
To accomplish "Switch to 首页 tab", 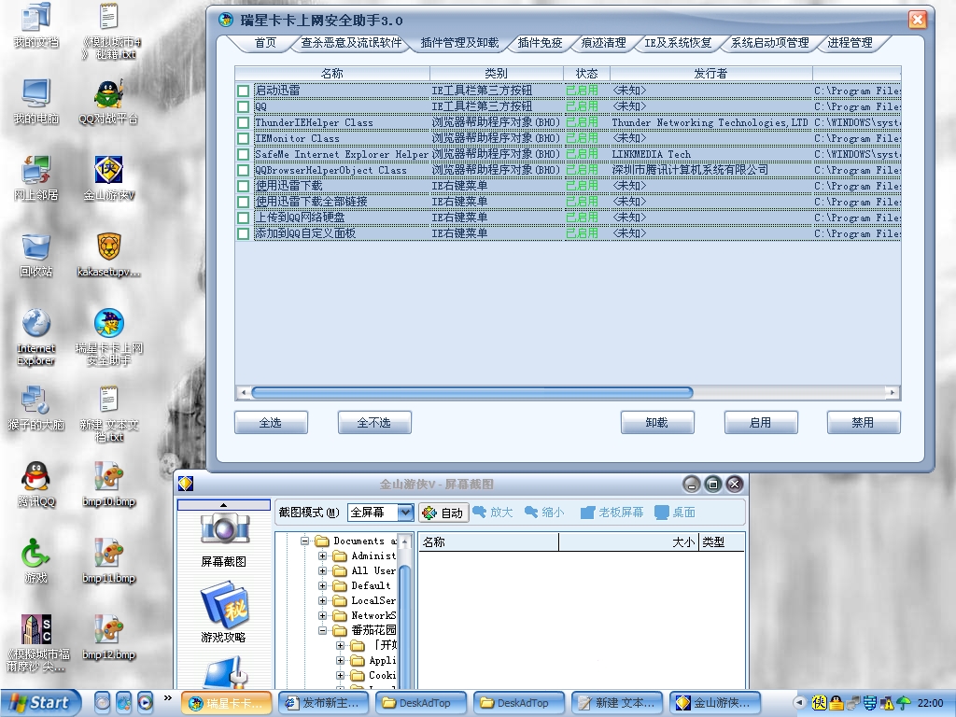I will pyautogui.click(x=265, y=43).
